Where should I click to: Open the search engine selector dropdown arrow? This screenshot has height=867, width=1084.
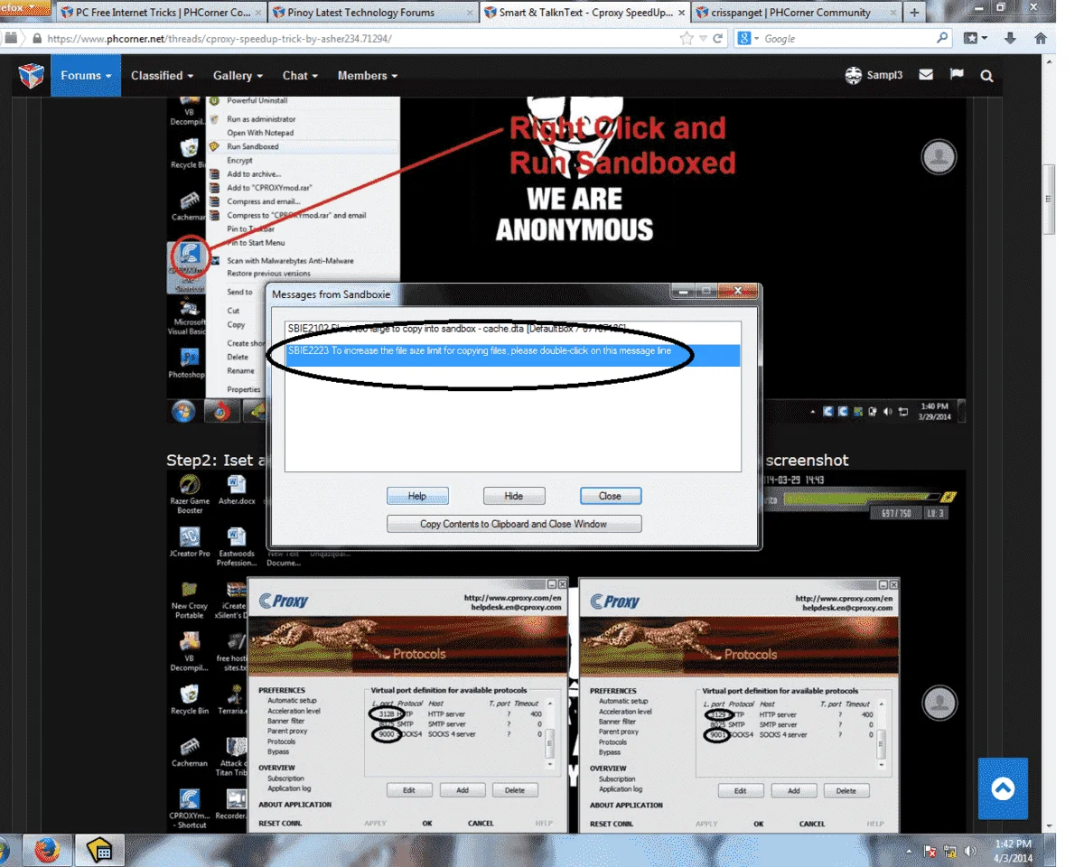(756, 39)
